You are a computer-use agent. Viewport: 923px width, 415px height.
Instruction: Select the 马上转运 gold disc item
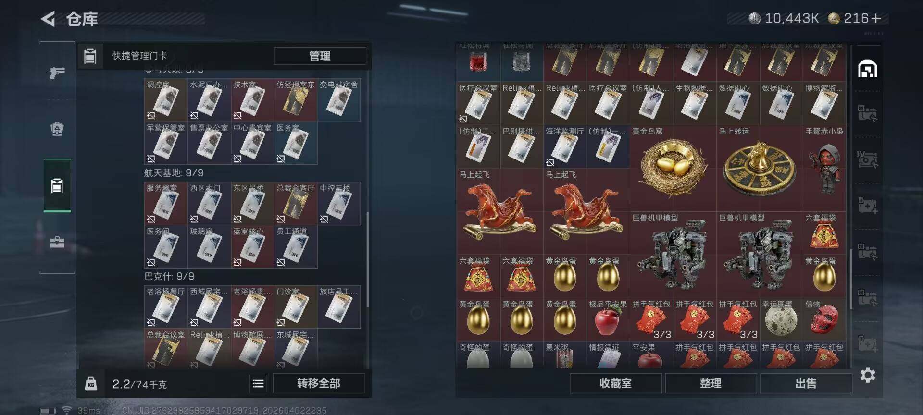point(760,169)
